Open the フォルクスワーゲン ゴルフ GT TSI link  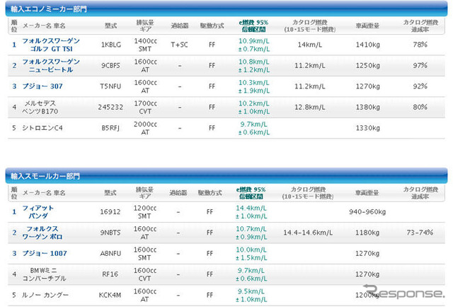coord(51,45)
